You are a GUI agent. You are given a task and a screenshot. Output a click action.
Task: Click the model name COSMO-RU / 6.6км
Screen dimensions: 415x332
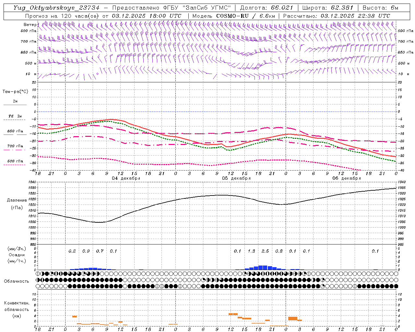pos(246,16)
